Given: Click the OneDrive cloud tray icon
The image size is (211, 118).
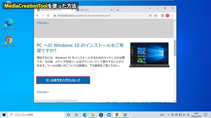Looking at the screenshot, I should (177, 115).
